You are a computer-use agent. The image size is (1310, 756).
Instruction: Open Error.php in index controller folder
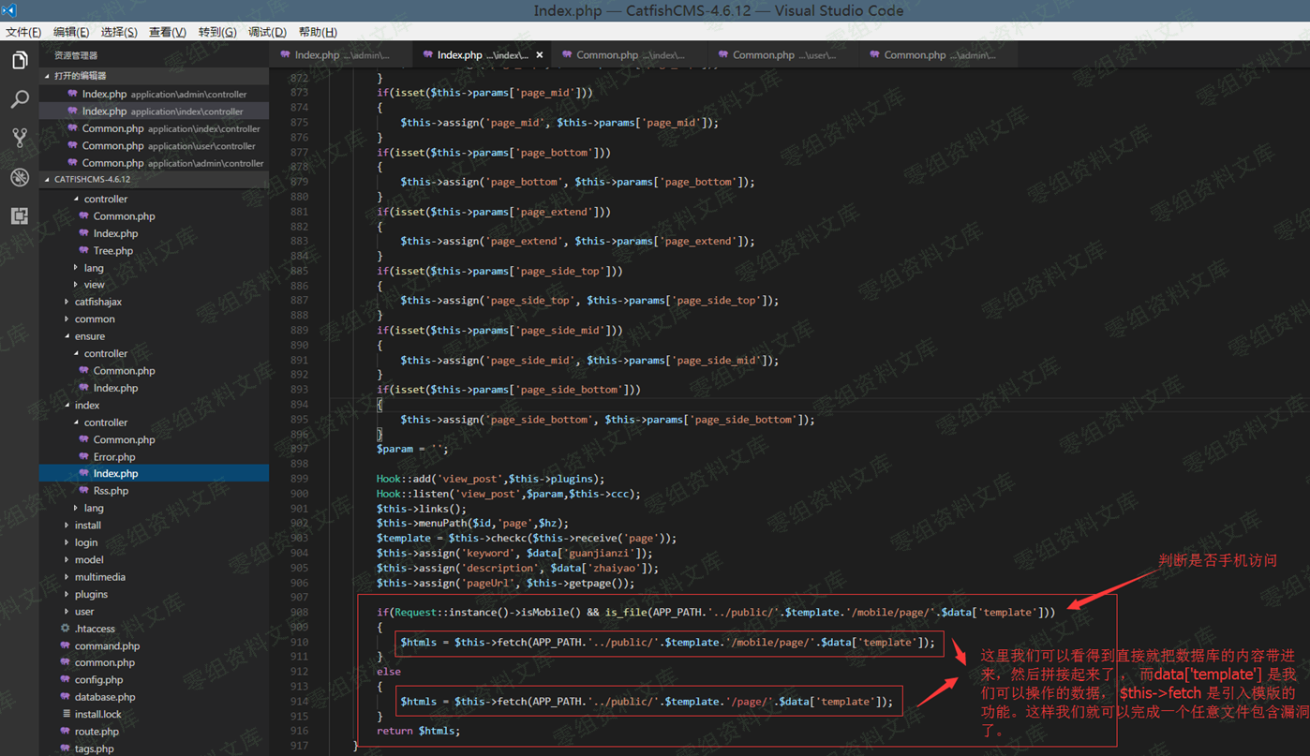(x=113, y=456)
